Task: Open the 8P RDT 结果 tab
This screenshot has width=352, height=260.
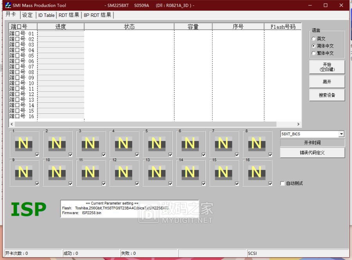Action: pyautogui.click(x=97, y=15)
